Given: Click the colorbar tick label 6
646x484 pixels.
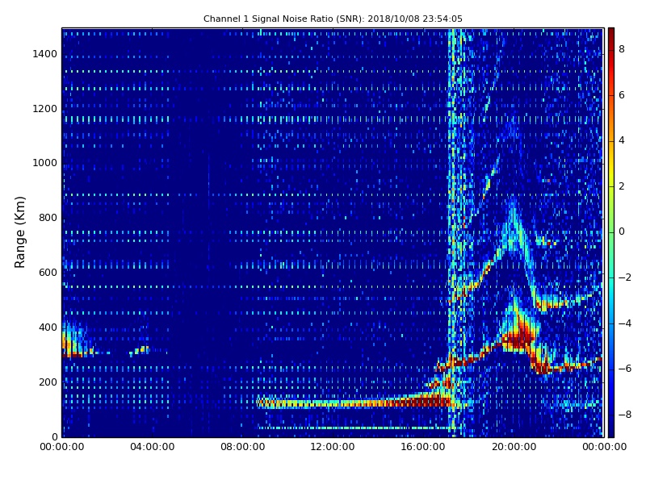Looking at the screenshot, I should click(622, 95).
